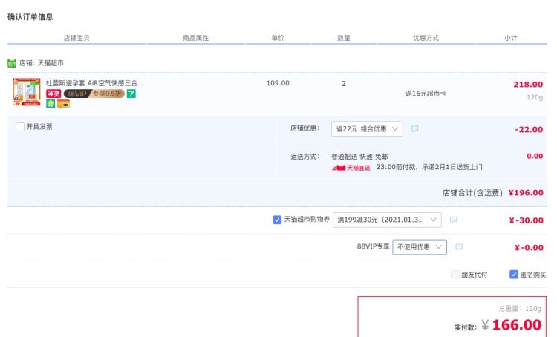Click the orange card badge under product
557x337 pixels.
click(63, 103)
